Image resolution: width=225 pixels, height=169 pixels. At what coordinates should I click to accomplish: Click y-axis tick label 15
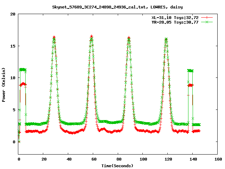tap(13, 46)
